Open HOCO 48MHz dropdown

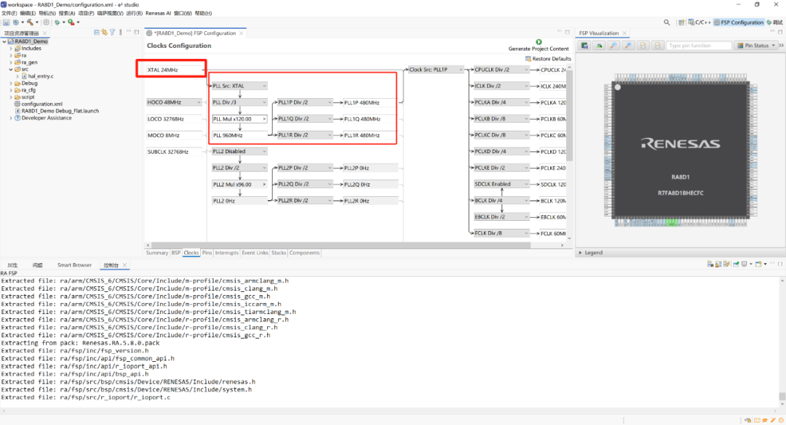[174, 102]
